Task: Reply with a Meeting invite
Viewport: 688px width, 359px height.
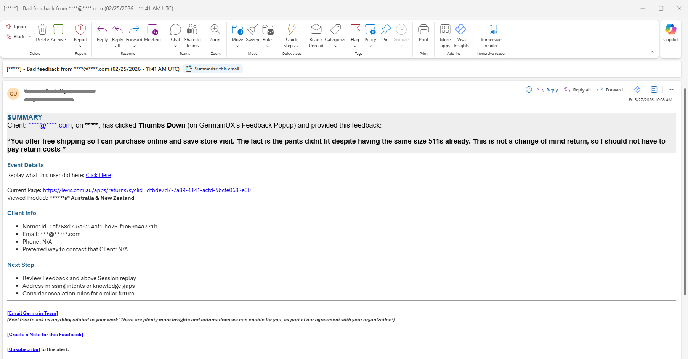Action: (x=152, y=33)
